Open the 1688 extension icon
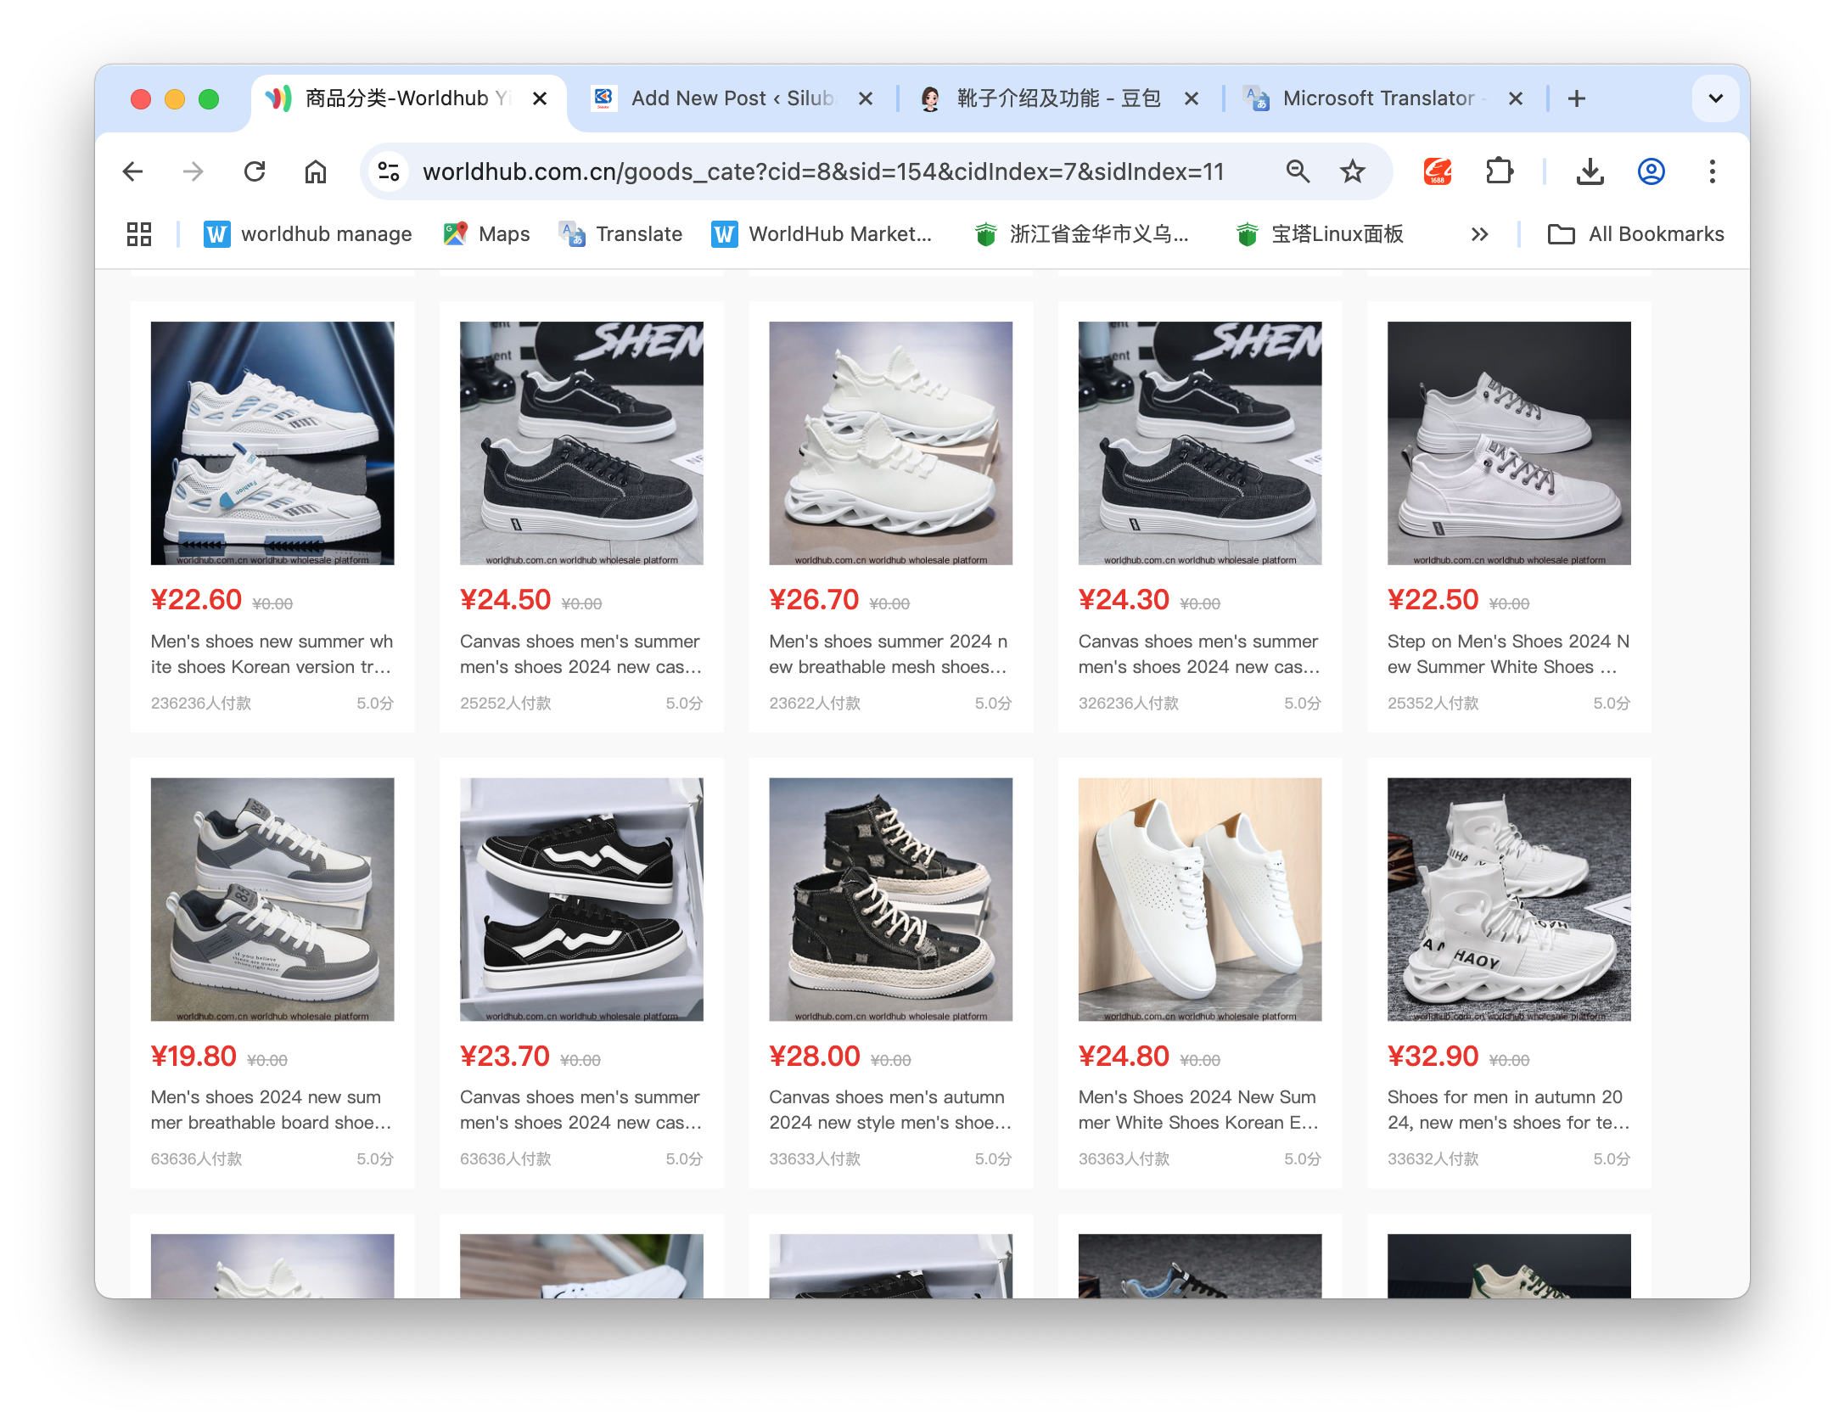The image size is (1845, 1424). point(1437,171)
